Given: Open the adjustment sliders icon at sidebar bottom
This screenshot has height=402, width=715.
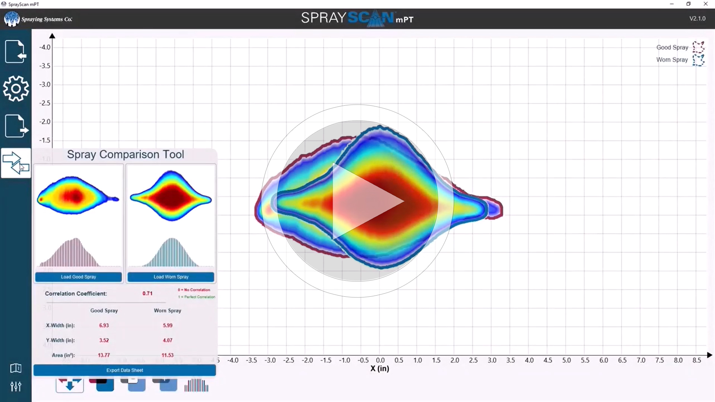Looking at the screenshot, I should [x=16, y=386].
